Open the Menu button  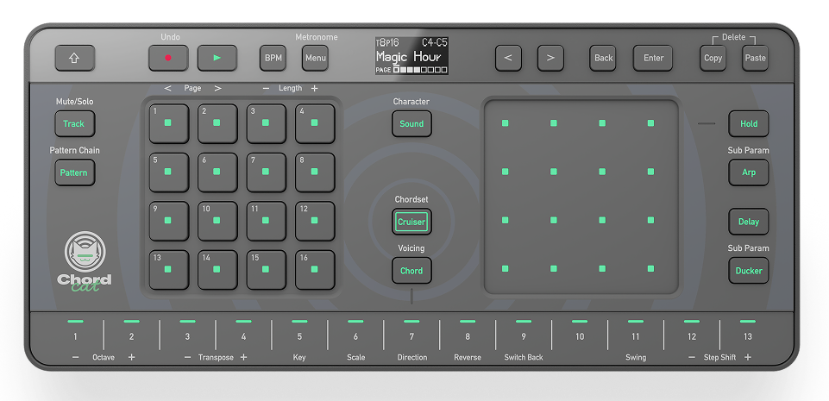click(315, 58)
